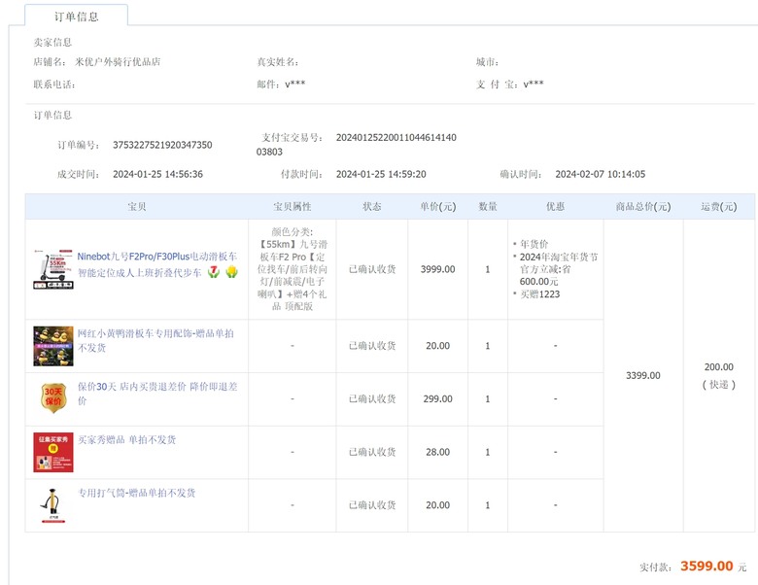Viewport: 758px width, 585px height.
Task: Click the 单价(元) column header
Action: (x=438, y=206)
